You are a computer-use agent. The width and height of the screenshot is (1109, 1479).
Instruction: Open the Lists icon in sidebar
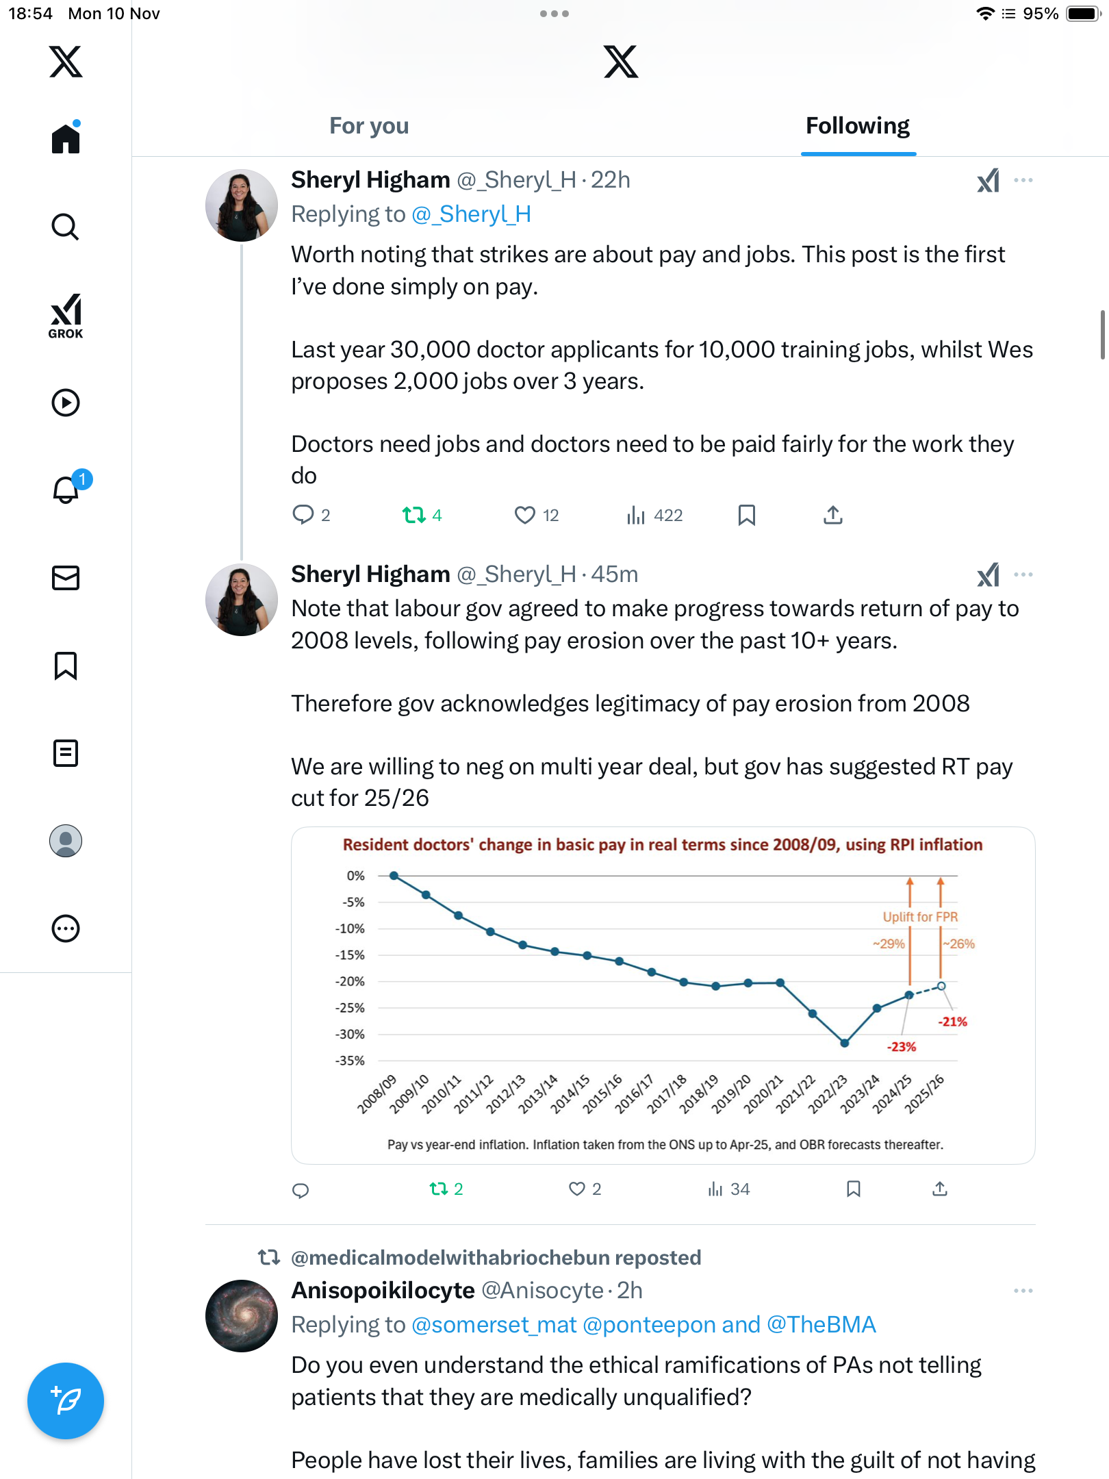point(66,753)
